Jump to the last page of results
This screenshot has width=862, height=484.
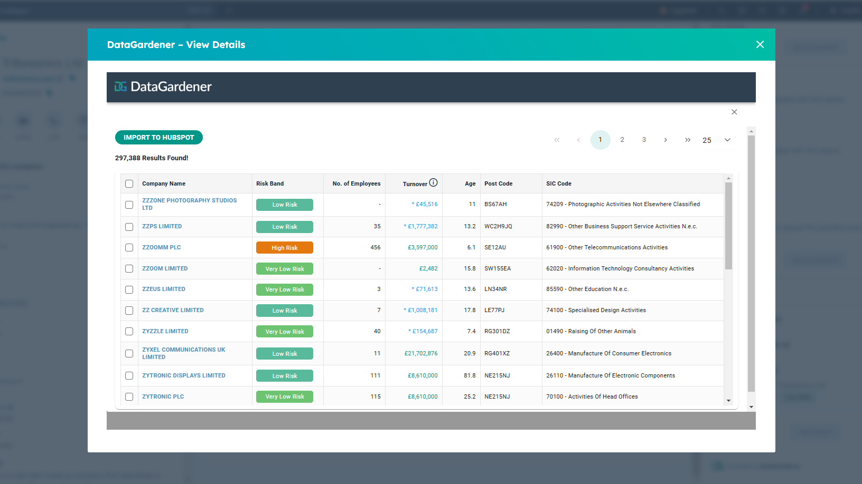(687, 140)
